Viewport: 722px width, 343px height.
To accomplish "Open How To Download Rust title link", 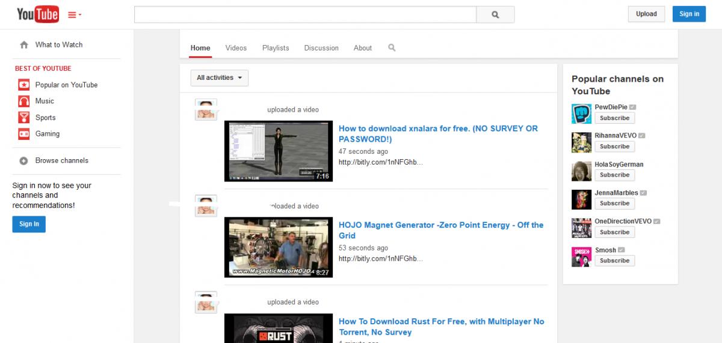I will (x=441, y=327).
